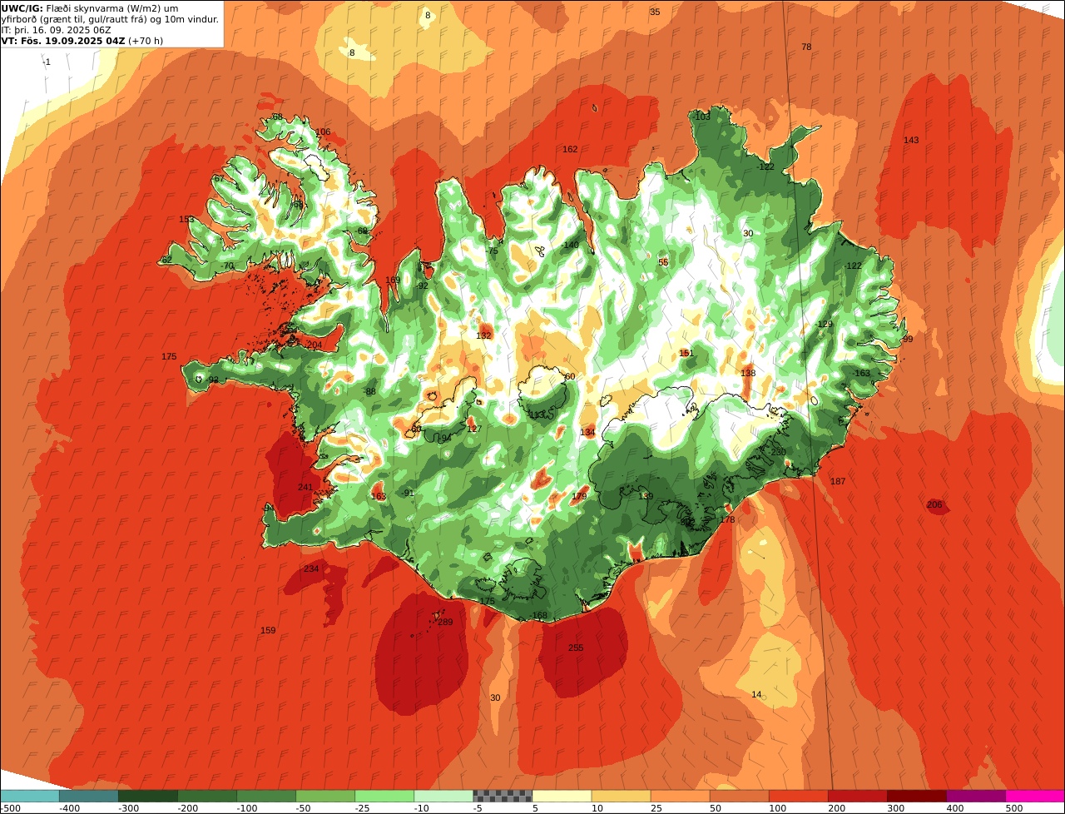The height and width of the screenshot is (814, 1065).
Task: Select the magenta legend swatch after 500
Action: (x=1035, y=796)
